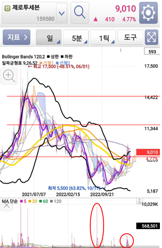Tap the 2022/02/15 date label
Image resolution: width=162 pixels, height=248 pixels.
point(68,195)
